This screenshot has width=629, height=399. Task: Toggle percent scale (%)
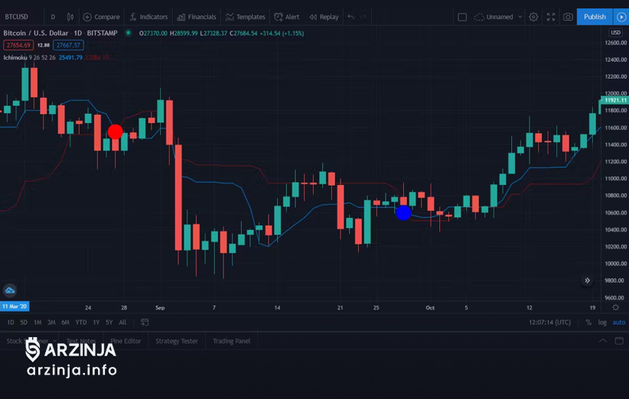(588, 322)
